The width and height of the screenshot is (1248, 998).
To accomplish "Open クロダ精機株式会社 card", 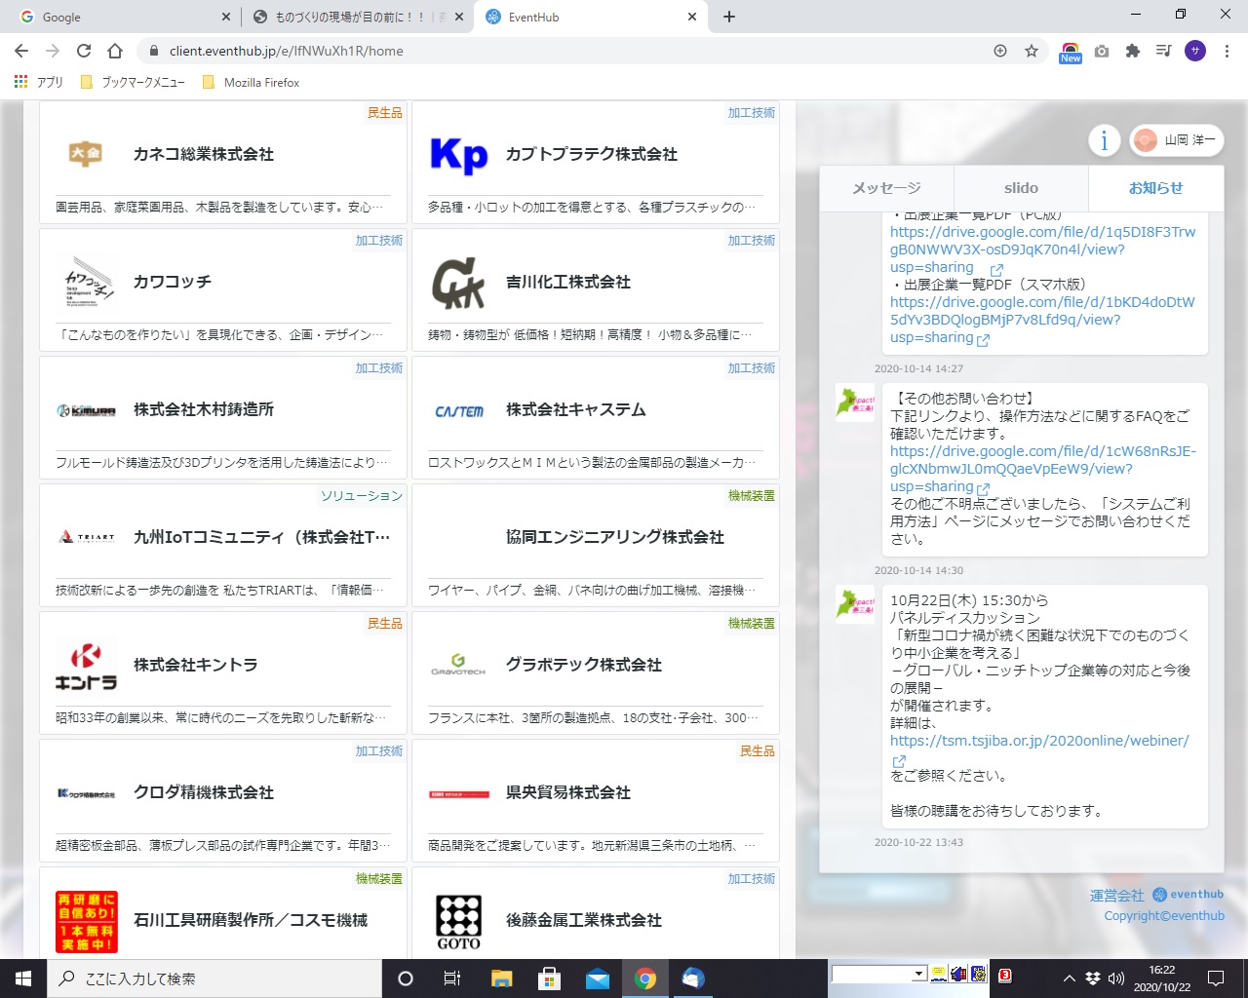I will pyautogui.click(x=223, y=801).
